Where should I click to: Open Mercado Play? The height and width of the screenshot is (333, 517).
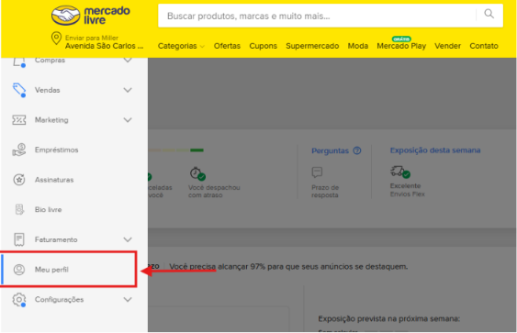401,46
